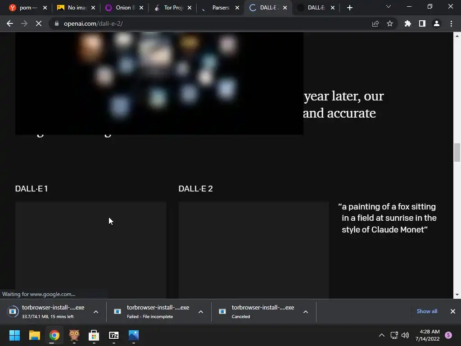
Task: Expand options for the in-progress torbrowser download
Action: 96,312
